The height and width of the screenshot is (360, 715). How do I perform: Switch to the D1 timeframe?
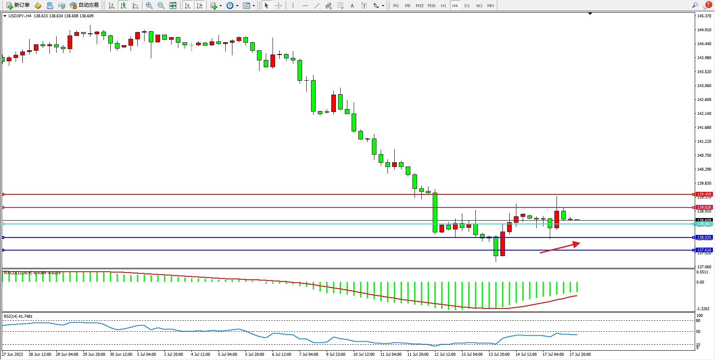467,5
